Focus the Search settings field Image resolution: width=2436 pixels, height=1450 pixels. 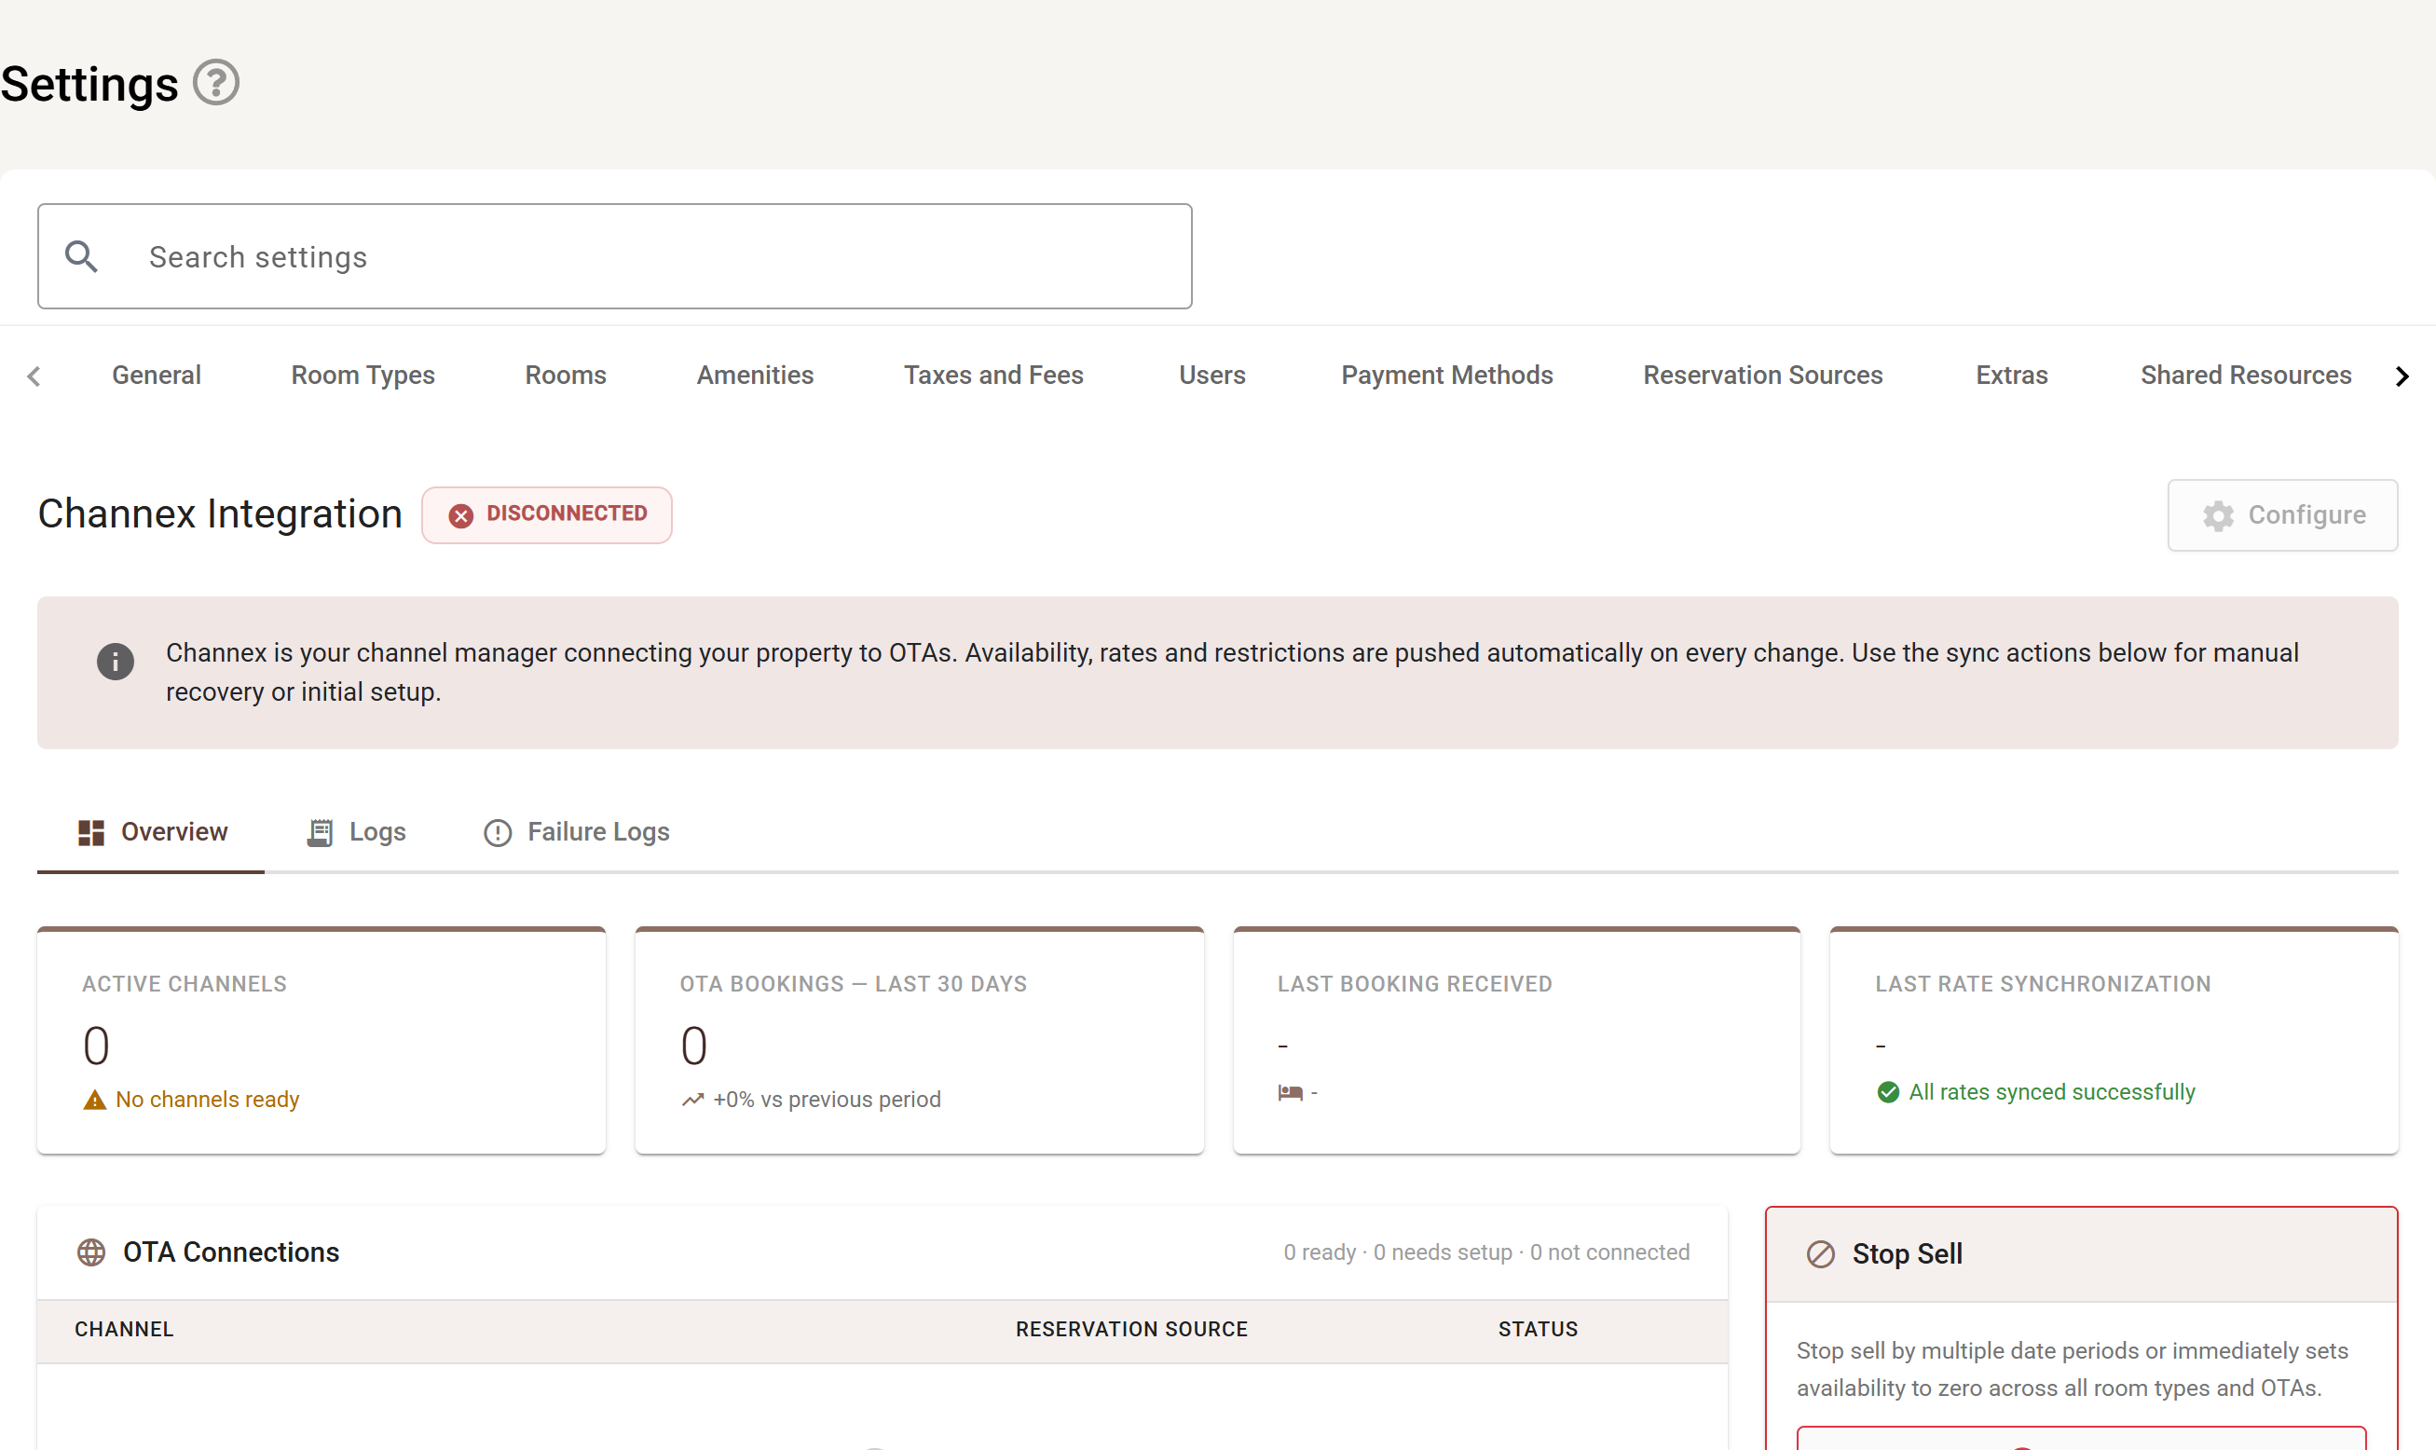tap(615, 257)
